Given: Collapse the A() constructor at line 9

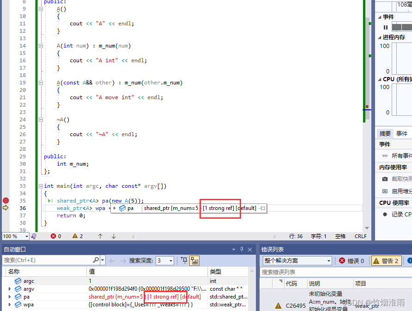Looking at the screenshot, I should pos(41,9).
